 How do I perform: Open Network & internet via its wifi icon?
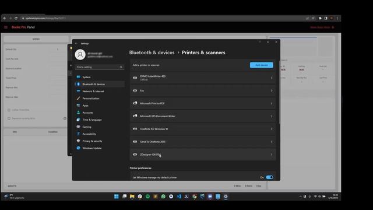(78, 91)
